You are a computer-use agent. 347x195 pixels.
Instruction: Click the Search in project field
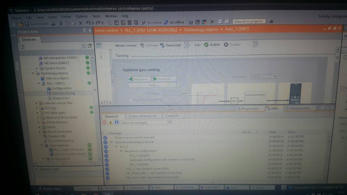point(249,21)
